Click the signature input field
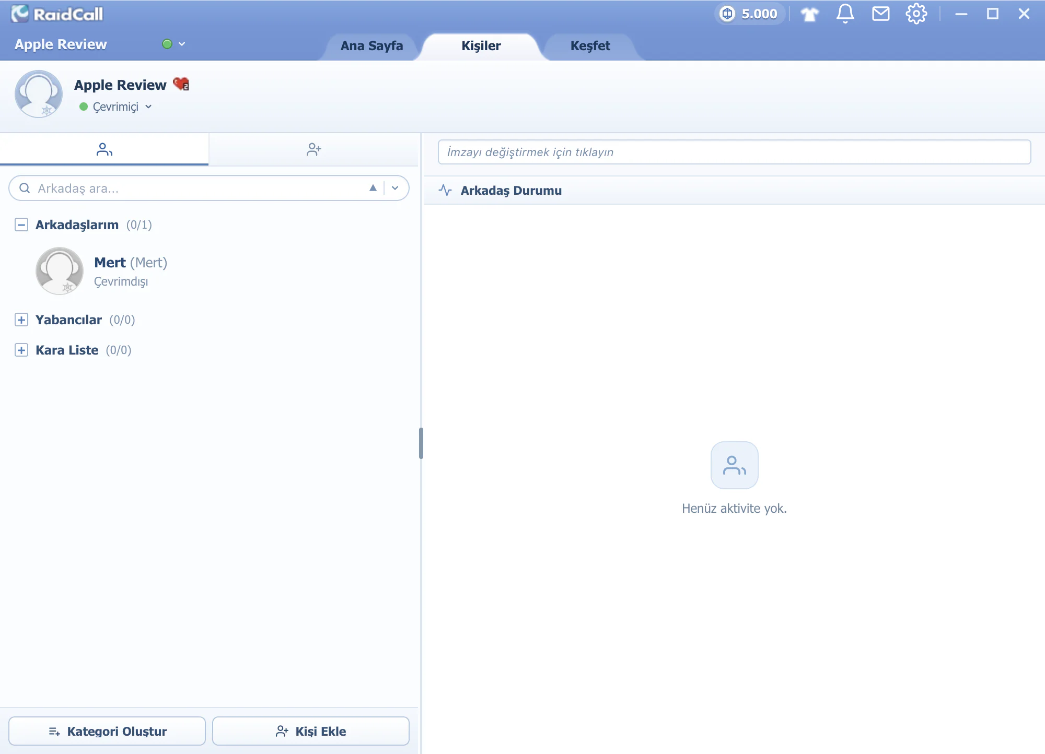Image resolution: width=1045 pixels, height=754 pixels. click(x=734, y=152)
